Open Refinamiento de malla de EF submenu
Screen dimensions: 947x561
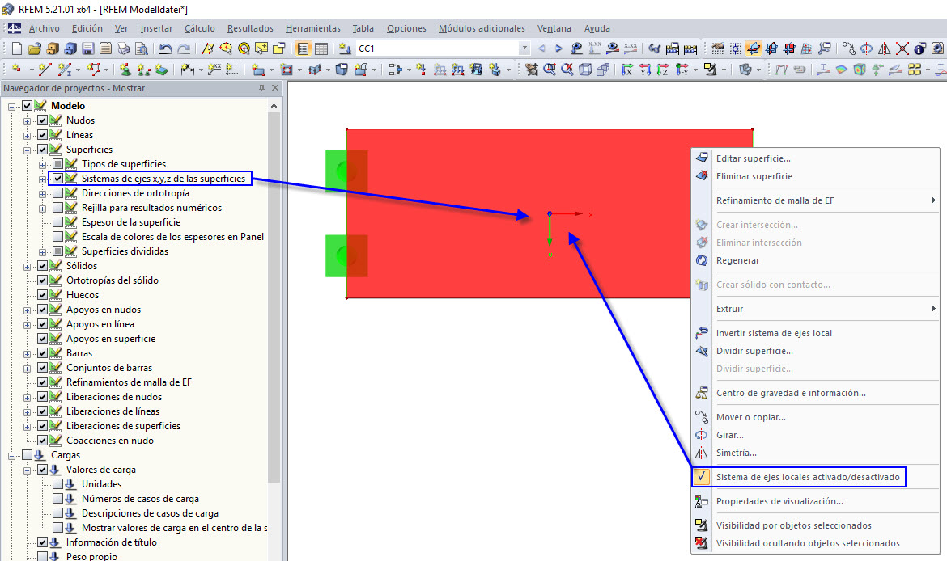(x=815, y=200)
